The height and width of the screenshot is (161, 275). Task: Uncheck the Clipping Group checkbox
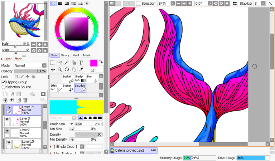[4, 82]
